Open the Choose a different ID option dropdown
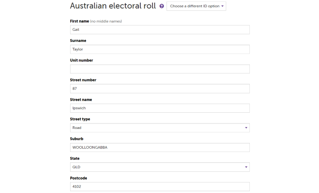Viewport: 319px width, 193px height. pos(196,6)
